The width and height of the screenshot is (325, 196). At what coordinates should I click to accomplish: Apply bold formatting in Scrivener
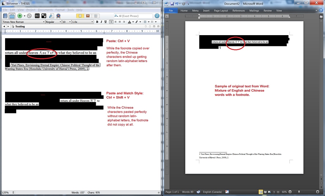(x=97, y=22)
